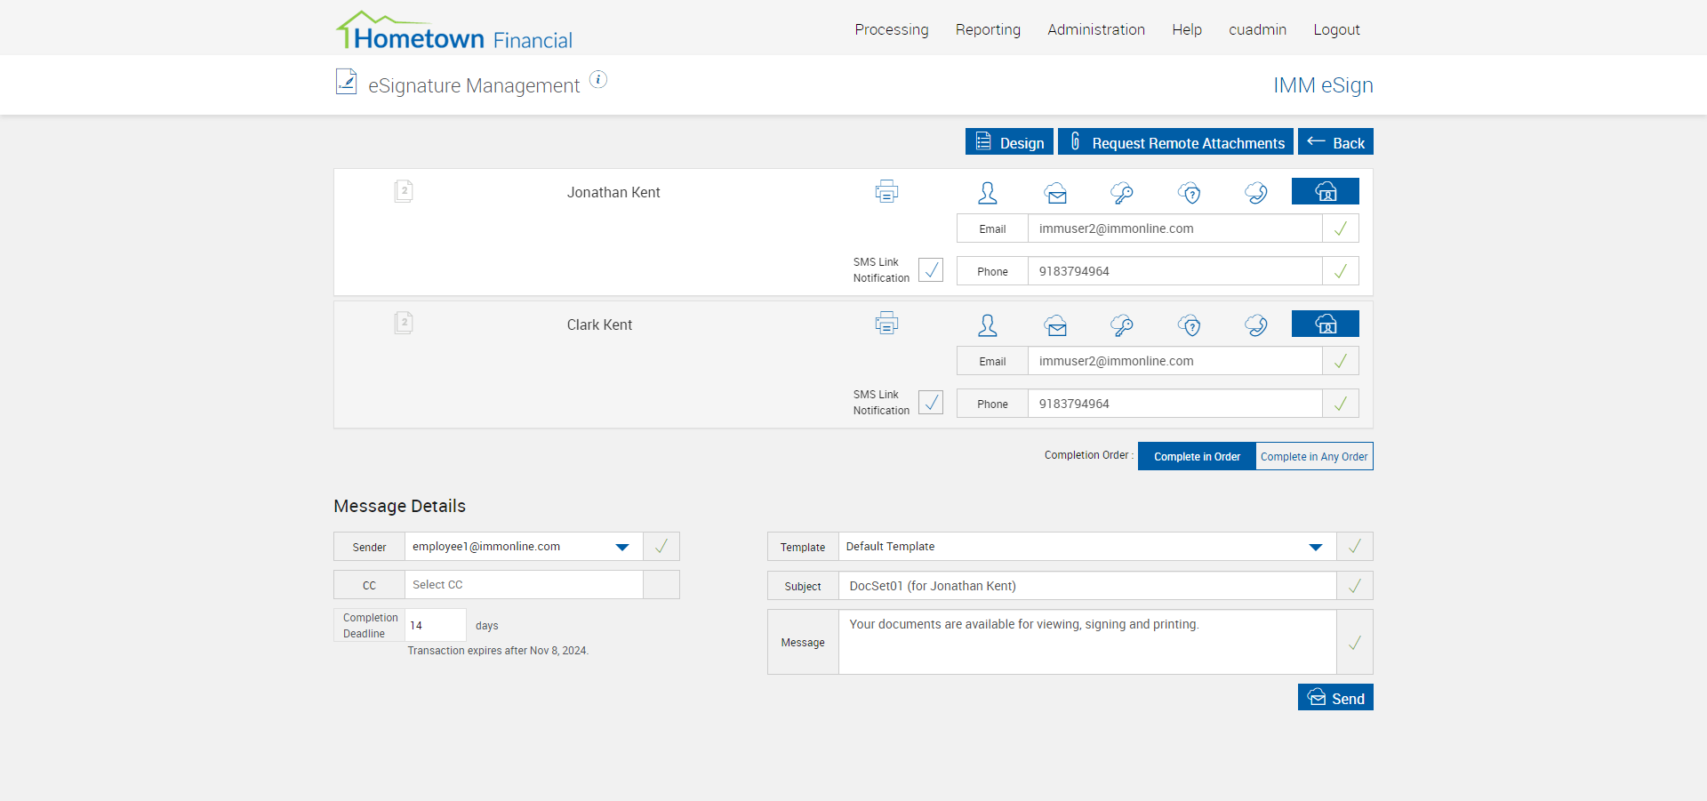Image resolution: width=1707 pixels, height=801 pixels.
Task: Toggle SMS Link Notification for Jonathan Kent
Action: (930, 269)
